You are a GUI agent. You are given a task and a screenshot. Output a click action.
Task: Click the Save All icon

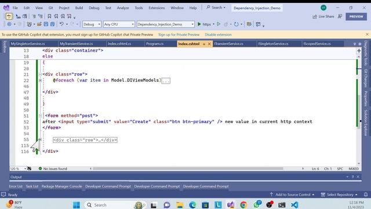click(x=52, y=24)
